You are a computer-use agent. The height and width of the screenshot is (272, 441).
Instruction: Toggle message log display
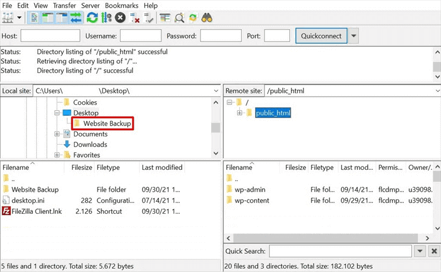(34, 18)
